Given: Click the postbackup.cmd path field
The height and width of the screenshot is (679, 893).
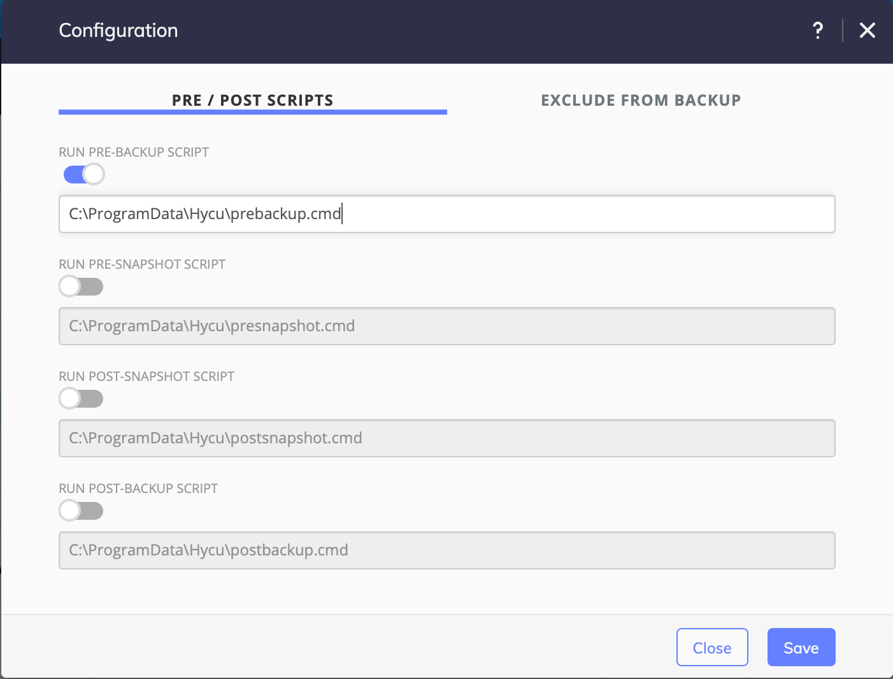Looking at the screenshot, I should [446, 550].
